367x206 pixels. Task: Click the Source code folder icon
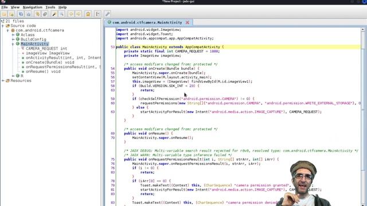click(7, 26)
